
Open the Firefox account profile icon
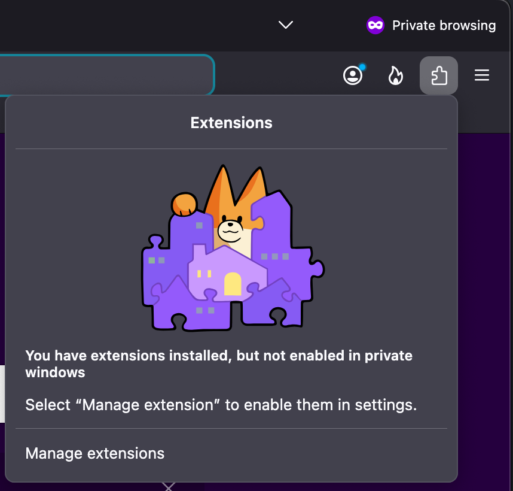pos(353,75)
